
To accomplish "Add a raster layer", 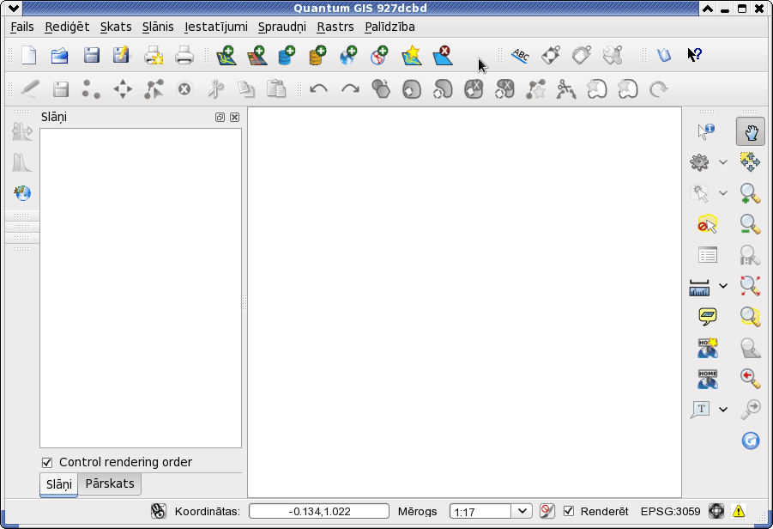I will 257,55.
